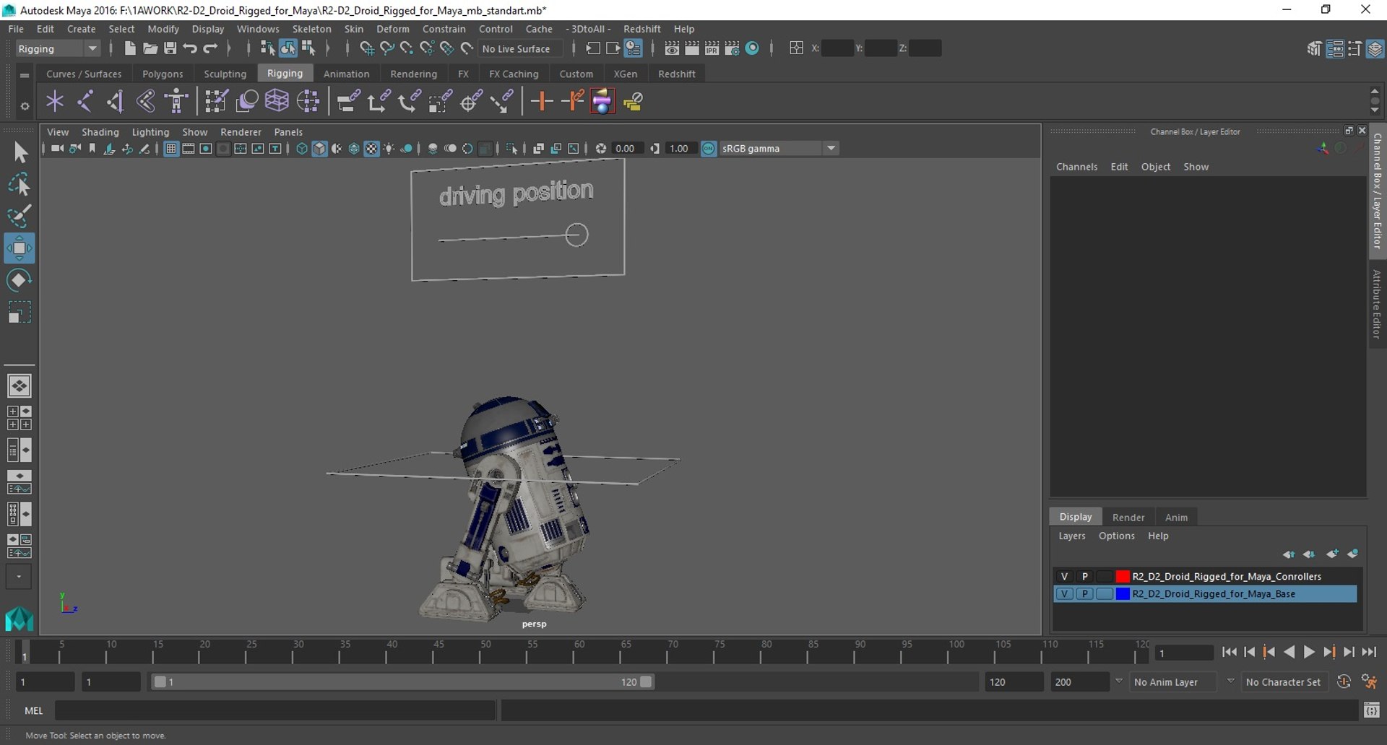
Task: Open the Skeleton menu
Action: pyautogui.click(x=311, y=29)
